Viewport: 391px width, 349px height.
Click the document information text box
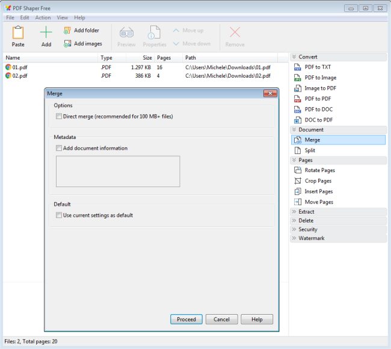click(x=118, y=171)
